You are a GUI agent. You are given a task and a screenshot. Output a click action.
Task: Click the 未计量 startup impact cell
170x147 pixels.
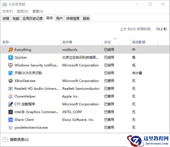(x=137, y=73)
